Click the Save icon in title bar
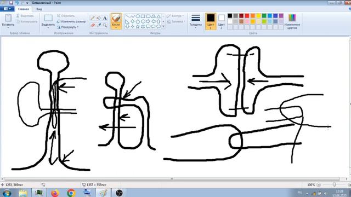 [x=11, y=3]
